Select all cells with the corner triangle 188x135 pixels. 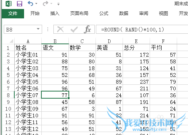pyautogui.click(x=11, y=41)
